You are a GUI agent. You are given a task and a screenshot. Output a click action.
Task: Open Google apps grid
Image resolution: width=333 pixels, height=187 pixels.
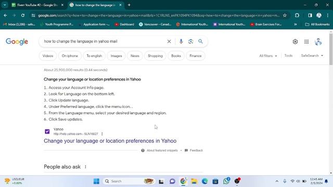pos(306,42)
